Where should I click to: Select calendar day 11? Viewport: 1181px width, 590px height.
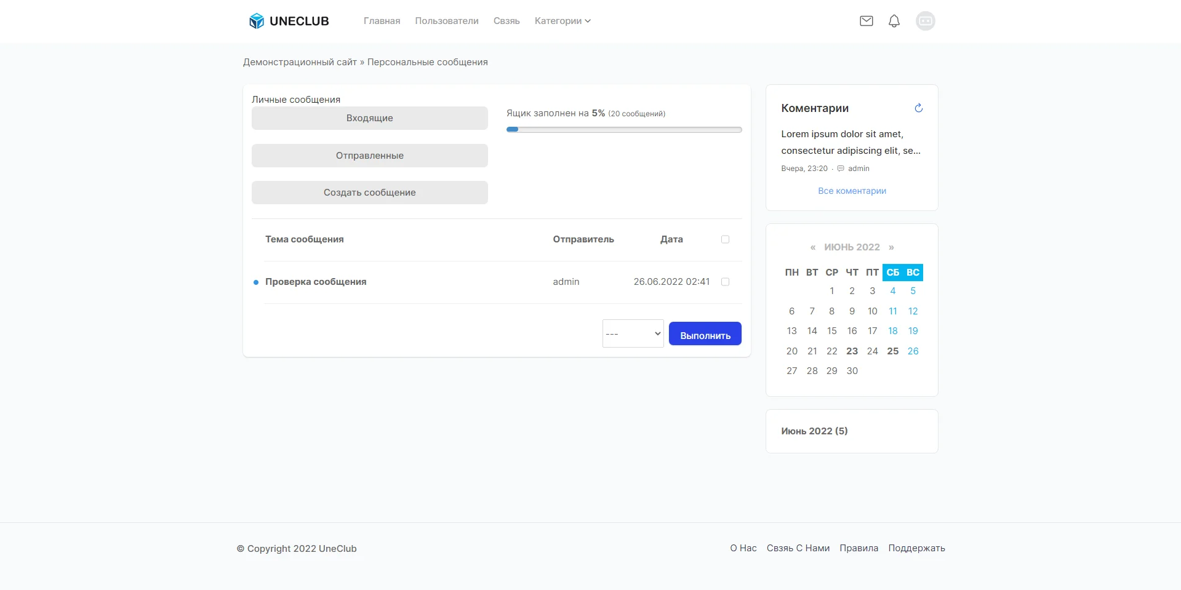pyautogui.click(x=892, y=311)
